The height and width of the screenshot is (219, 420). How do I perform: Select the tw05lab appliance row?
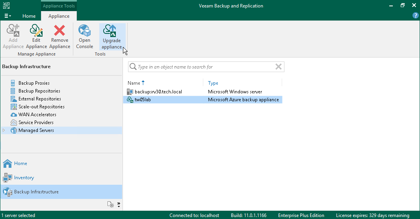click(x=203, y=100)
